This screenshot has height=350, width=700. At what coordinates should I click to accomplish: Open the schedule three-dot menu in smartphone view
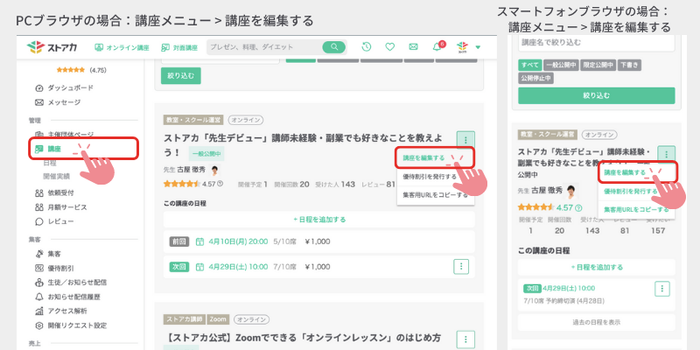click(x=662, y=289)
